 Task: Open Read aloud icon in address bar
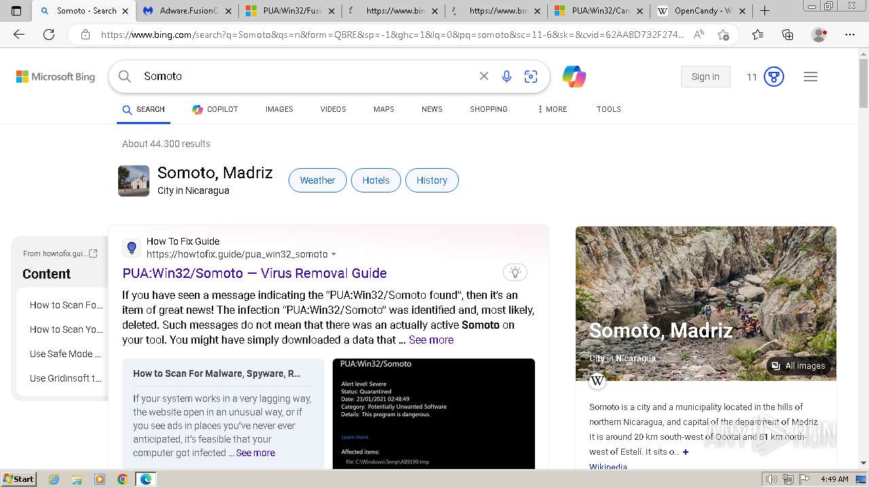point(699,35)
